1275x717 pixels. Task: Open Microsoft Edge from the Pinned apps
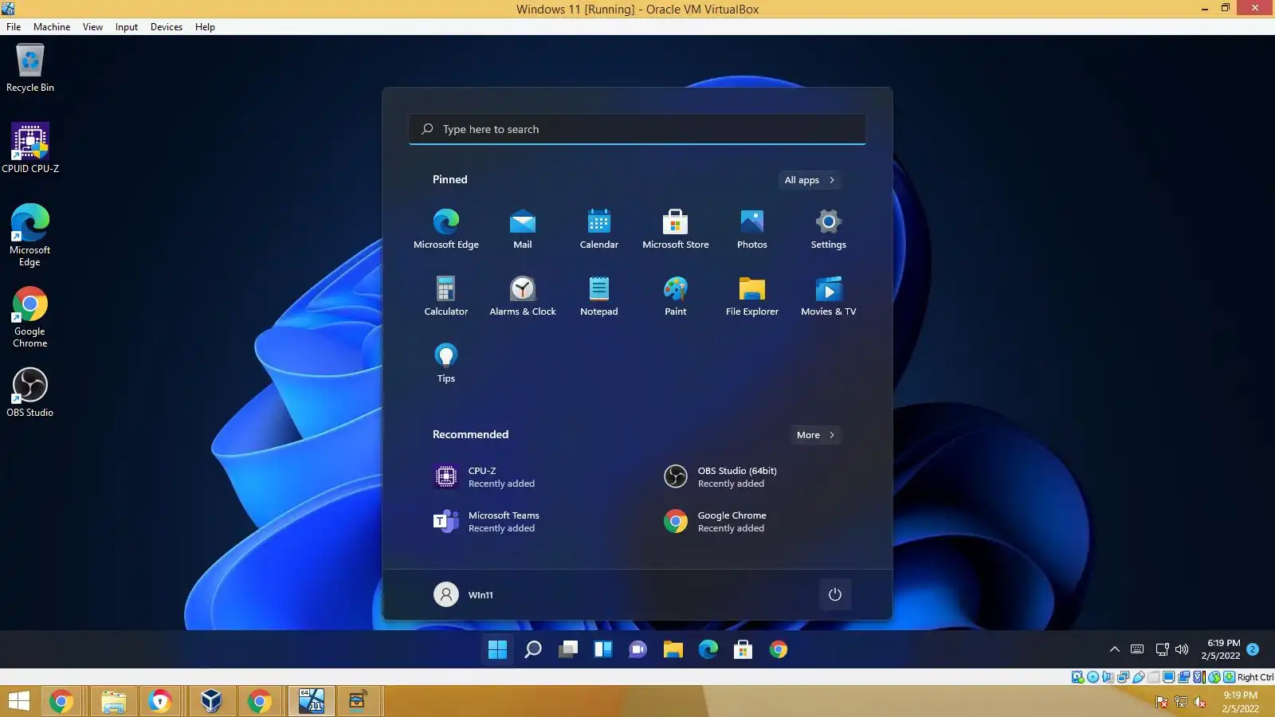(446, 229)
